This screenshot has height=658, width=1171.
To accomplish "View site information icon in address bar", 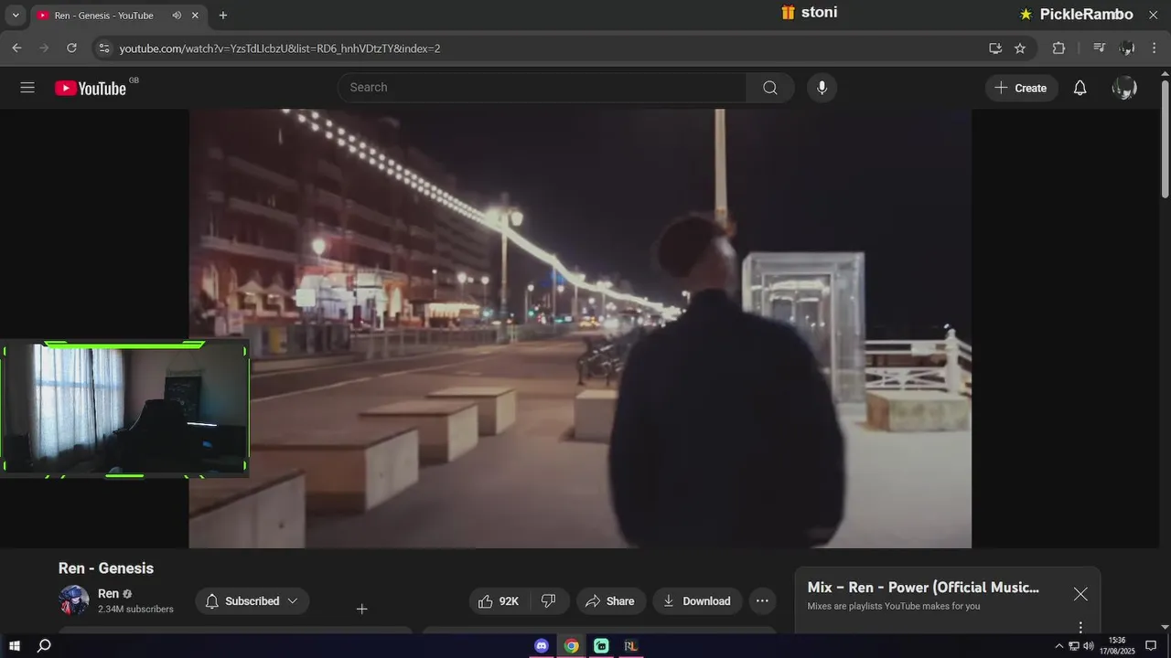I will click(103, 48).
